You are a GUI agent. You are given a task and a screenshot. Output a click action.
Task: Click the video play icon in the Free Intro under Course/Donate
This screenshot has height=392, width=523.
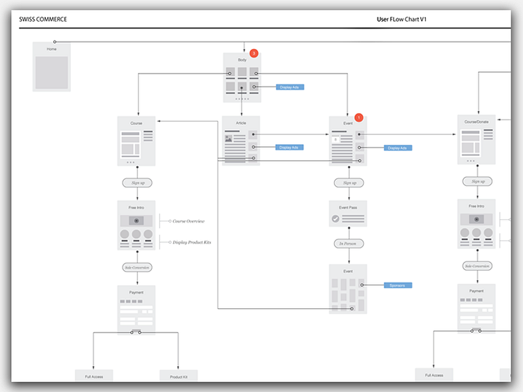click(476, 219)
